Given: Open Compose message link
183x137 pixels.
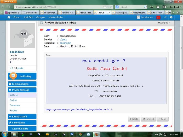Looking at the screenshot, I should point(15,105).
